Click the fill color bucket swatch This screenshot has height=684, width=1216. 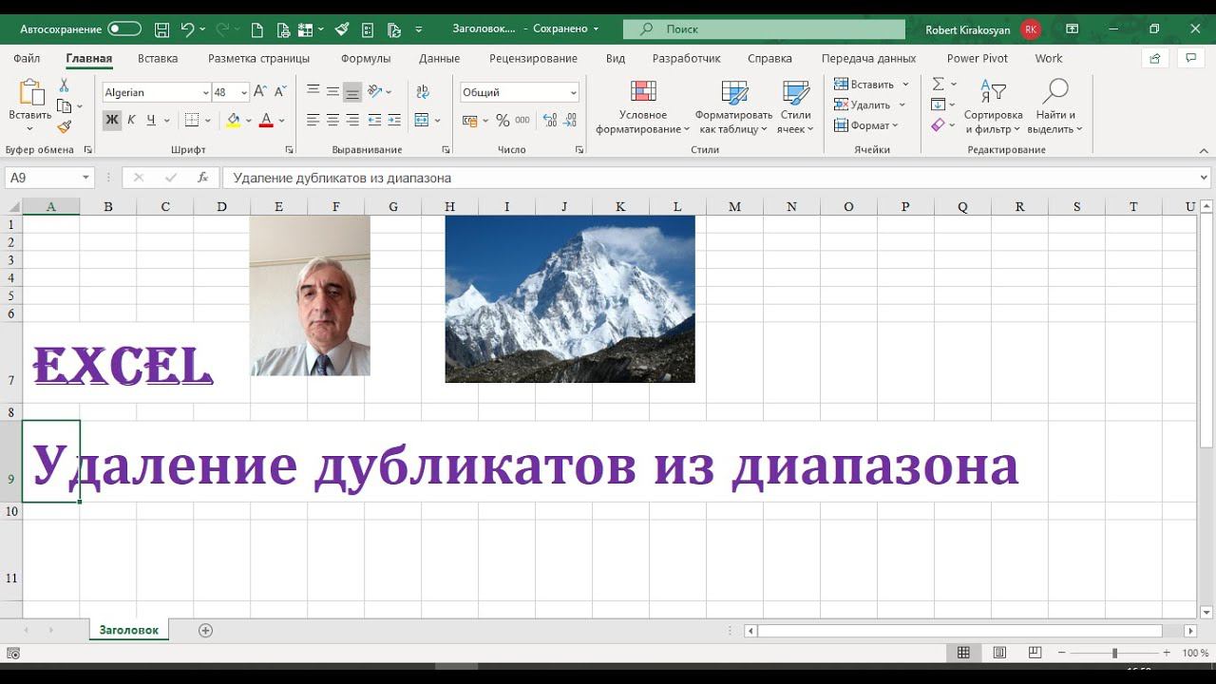coord(234,121)
